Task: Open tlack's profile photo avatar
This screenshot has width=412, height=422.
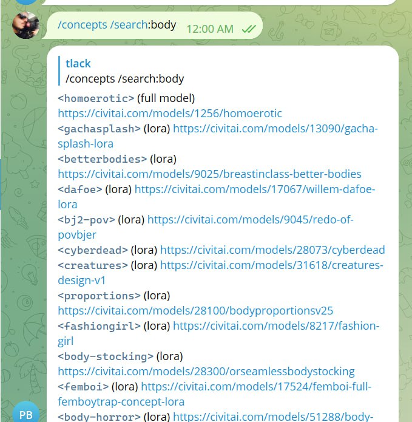Action: pos(26,25)
